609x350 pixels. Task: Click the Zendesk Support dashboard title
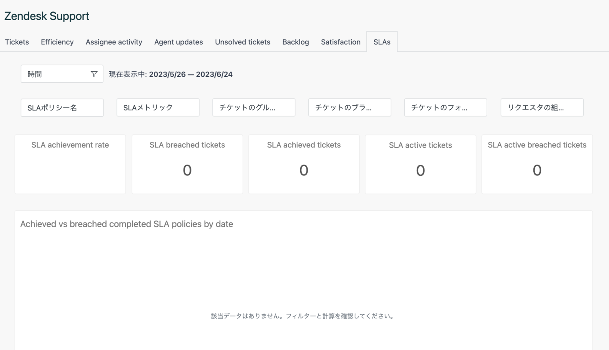[x=46, y=16]
